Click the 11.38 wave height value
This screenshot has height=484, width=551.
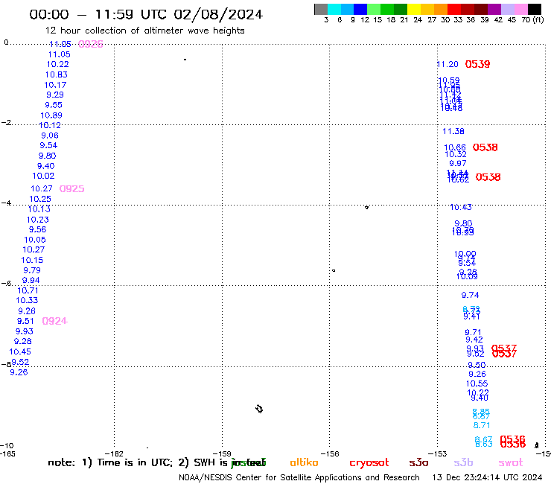coord(453,132)
